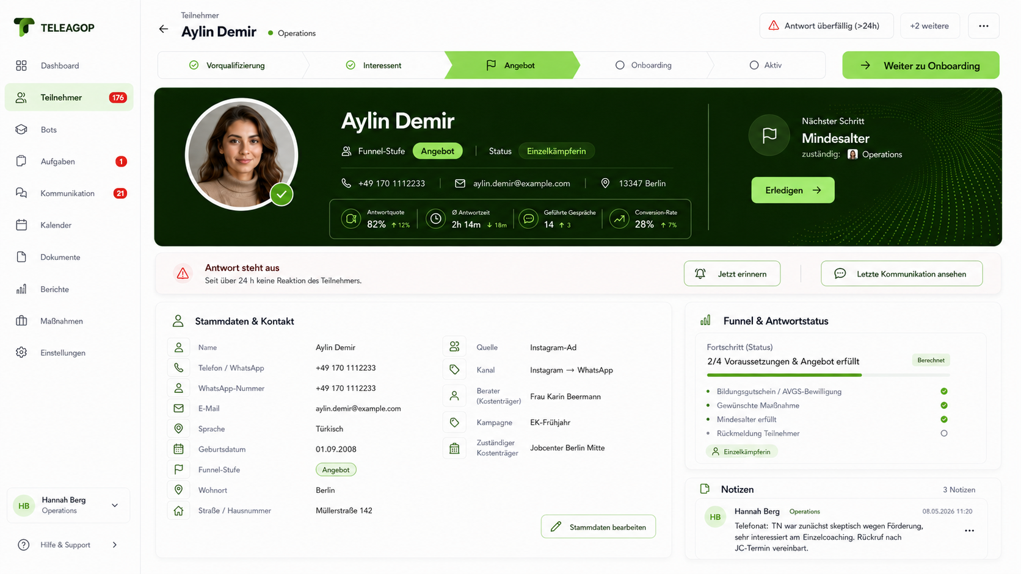Screen dimensions: 1021x574
Task: Open the Bots sidebar icon
Action: click(x=21, y=129)
